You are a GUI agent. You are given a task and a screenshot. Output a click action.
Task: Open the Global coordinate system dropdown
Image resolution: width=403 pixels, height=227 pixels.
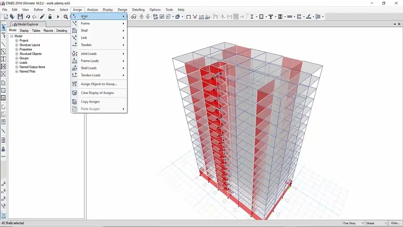(377, 223)
